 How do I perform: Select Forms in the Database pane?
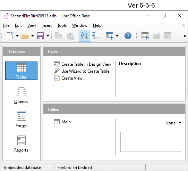coord(21,120)
